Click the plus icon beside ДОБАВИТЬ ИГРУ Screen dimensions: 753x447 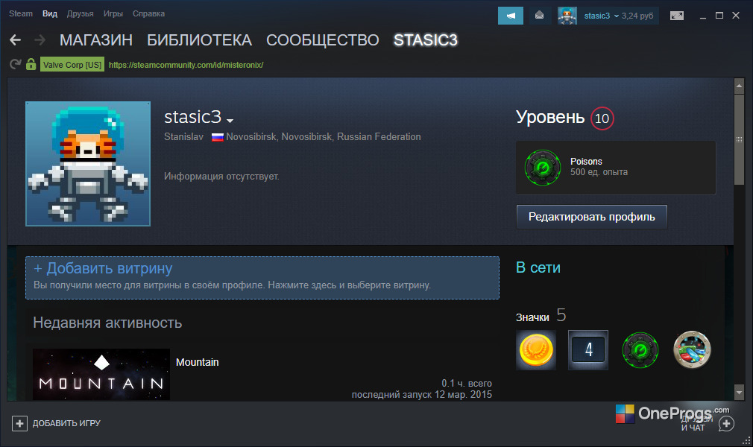pos(19,423)
